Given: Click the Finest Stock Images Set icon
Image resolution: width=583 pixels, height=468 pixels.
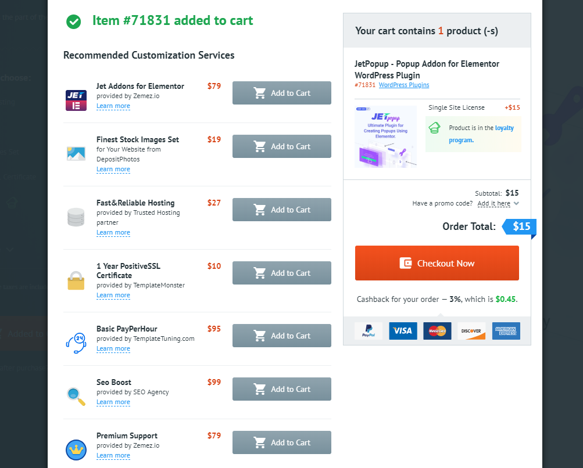Looking at the screenshot, I should tap(76, 153).
